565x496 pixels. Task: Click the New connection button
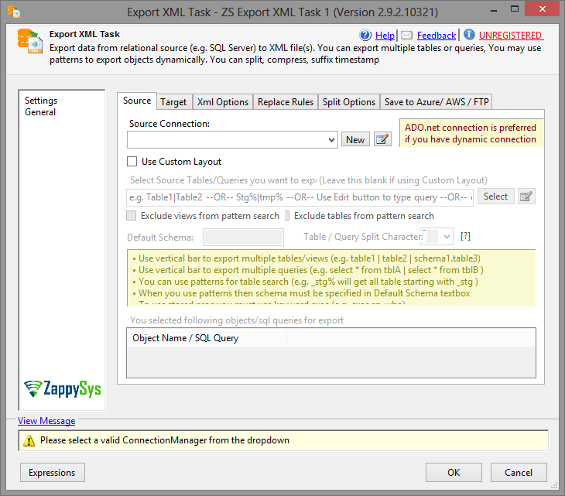355,139
